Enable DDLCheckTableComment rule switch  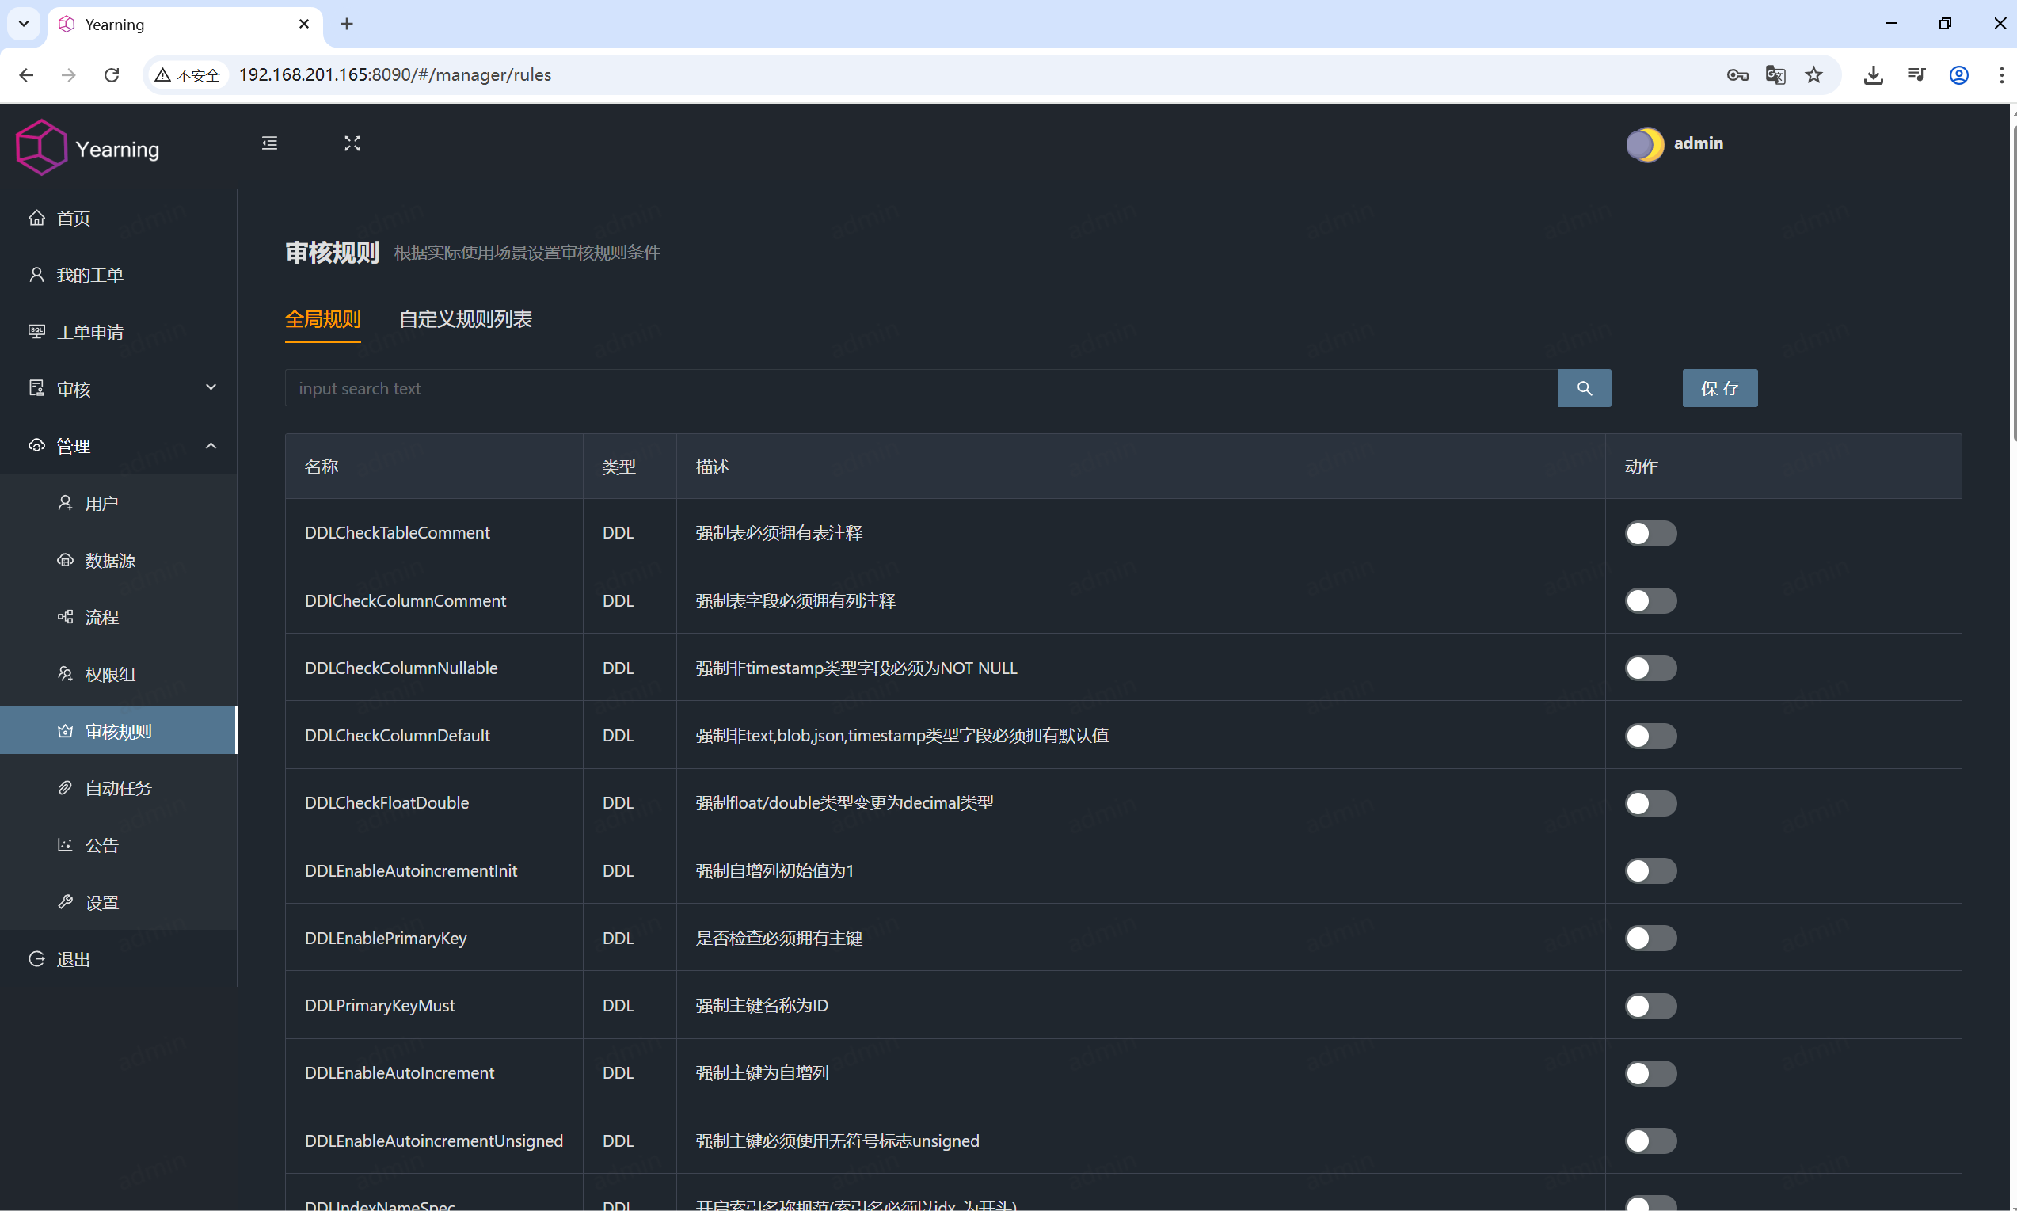(1650, 534)
